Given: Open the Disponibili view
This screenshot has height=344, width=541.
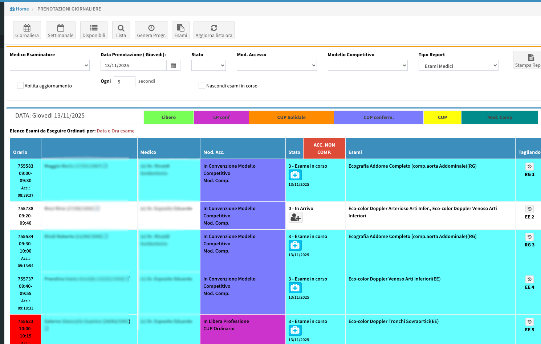Looking at the screenshot, I should click(94, 30).
